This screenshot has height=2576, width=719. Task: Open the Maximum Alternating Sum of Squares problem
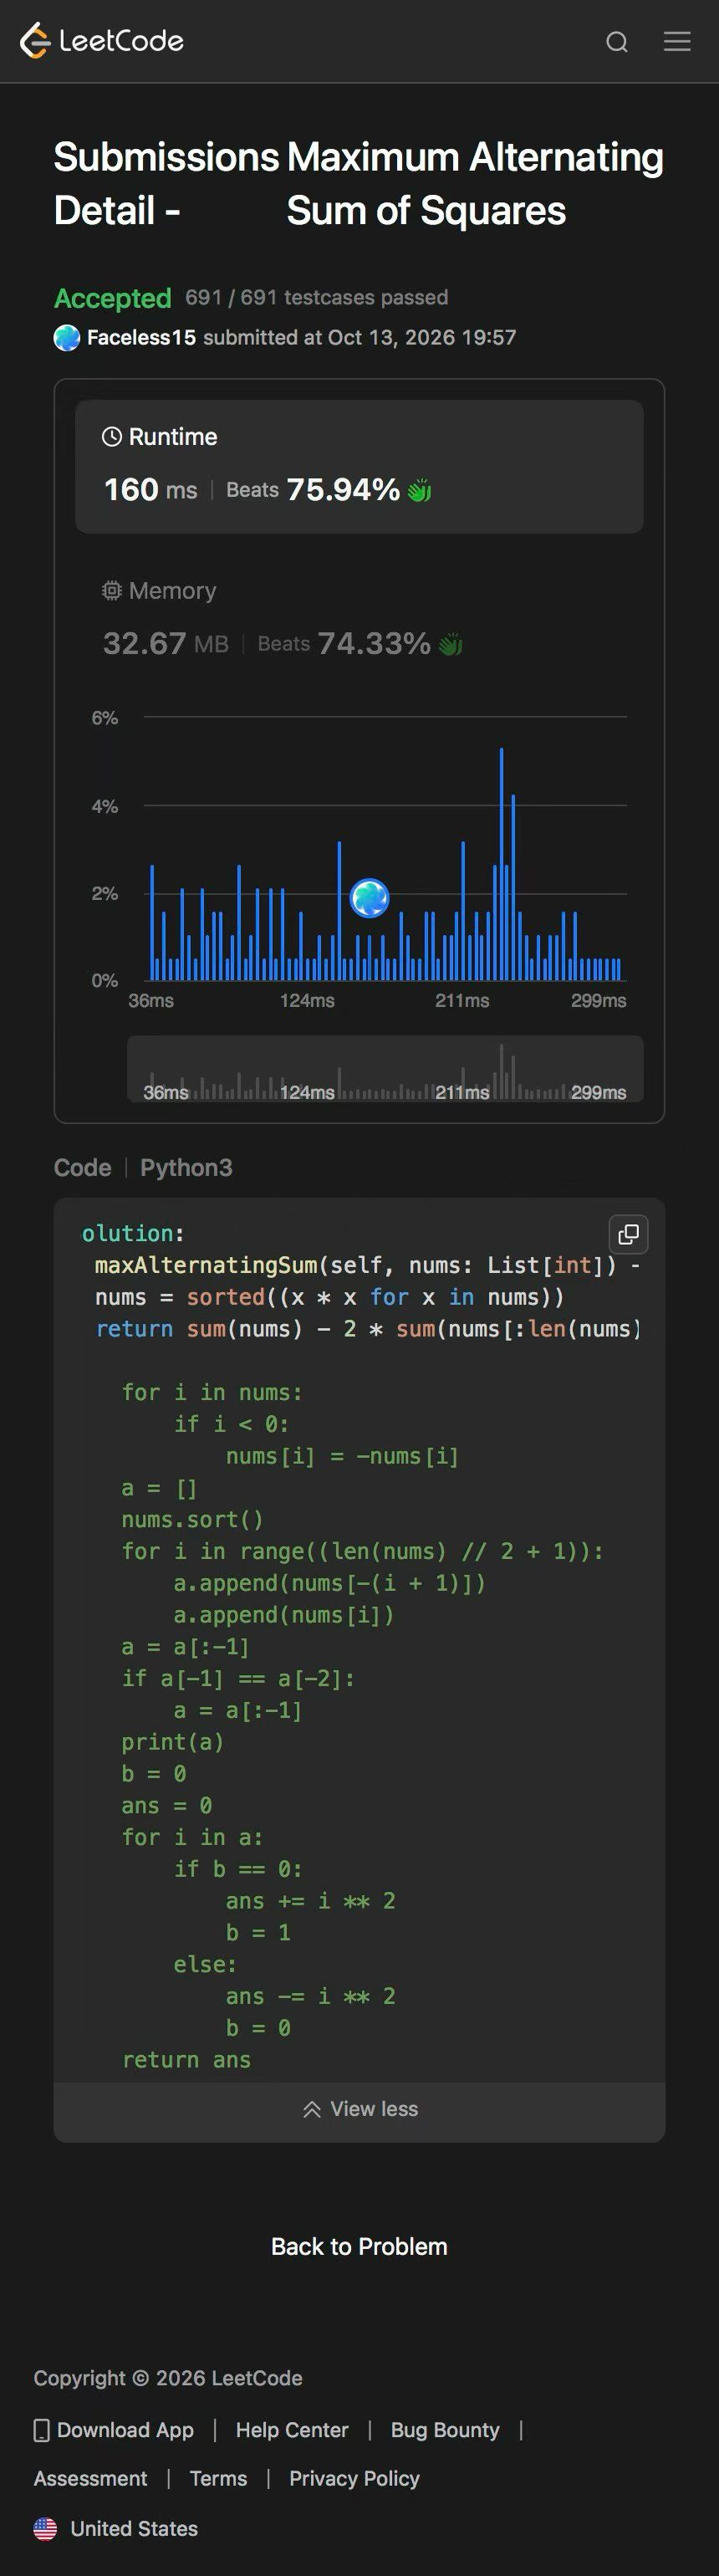point(474,184)
